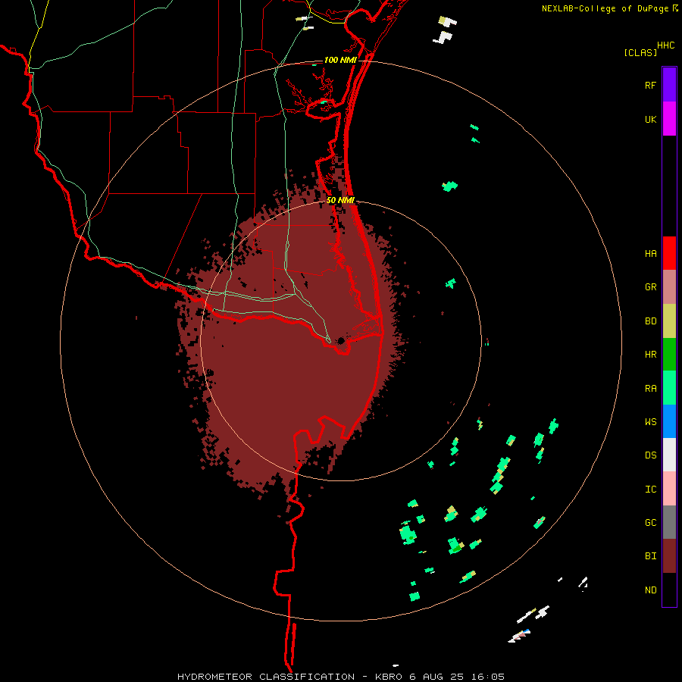Click the "100 NMI" range ring label
Screen dimensions: 682x682
[340, 60]
